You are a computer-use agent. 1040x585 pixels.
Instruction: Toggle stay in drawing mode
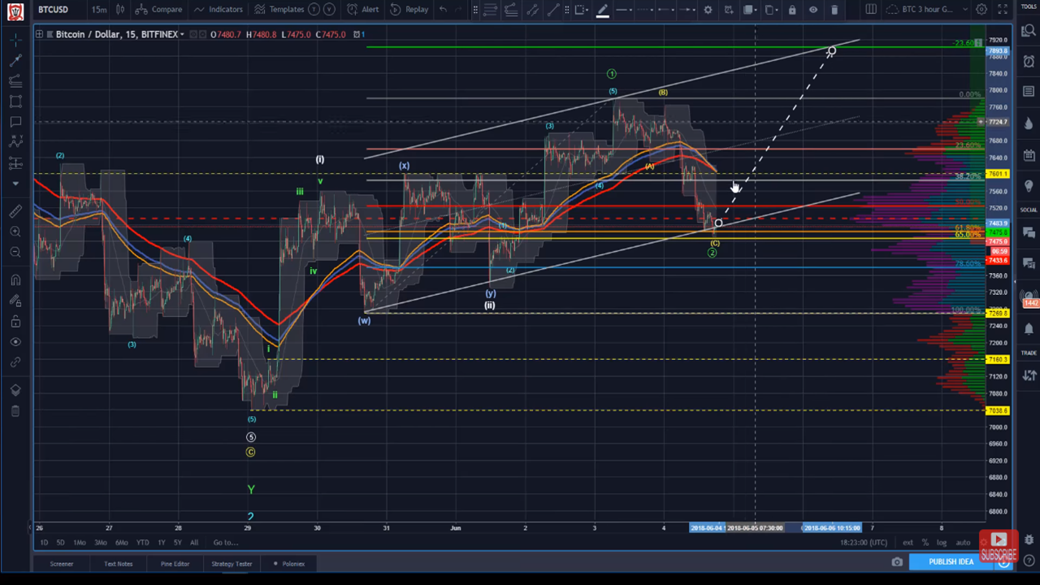pos(15,301)
